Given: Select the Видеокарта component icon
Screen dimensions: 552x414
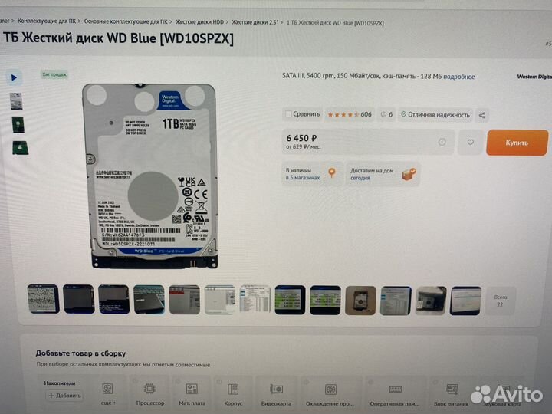Looking at the screenshot, I should [x=276, y=389].
